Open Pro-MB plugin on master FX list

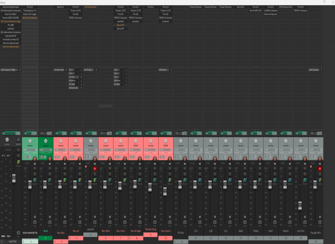click(11, 25)
